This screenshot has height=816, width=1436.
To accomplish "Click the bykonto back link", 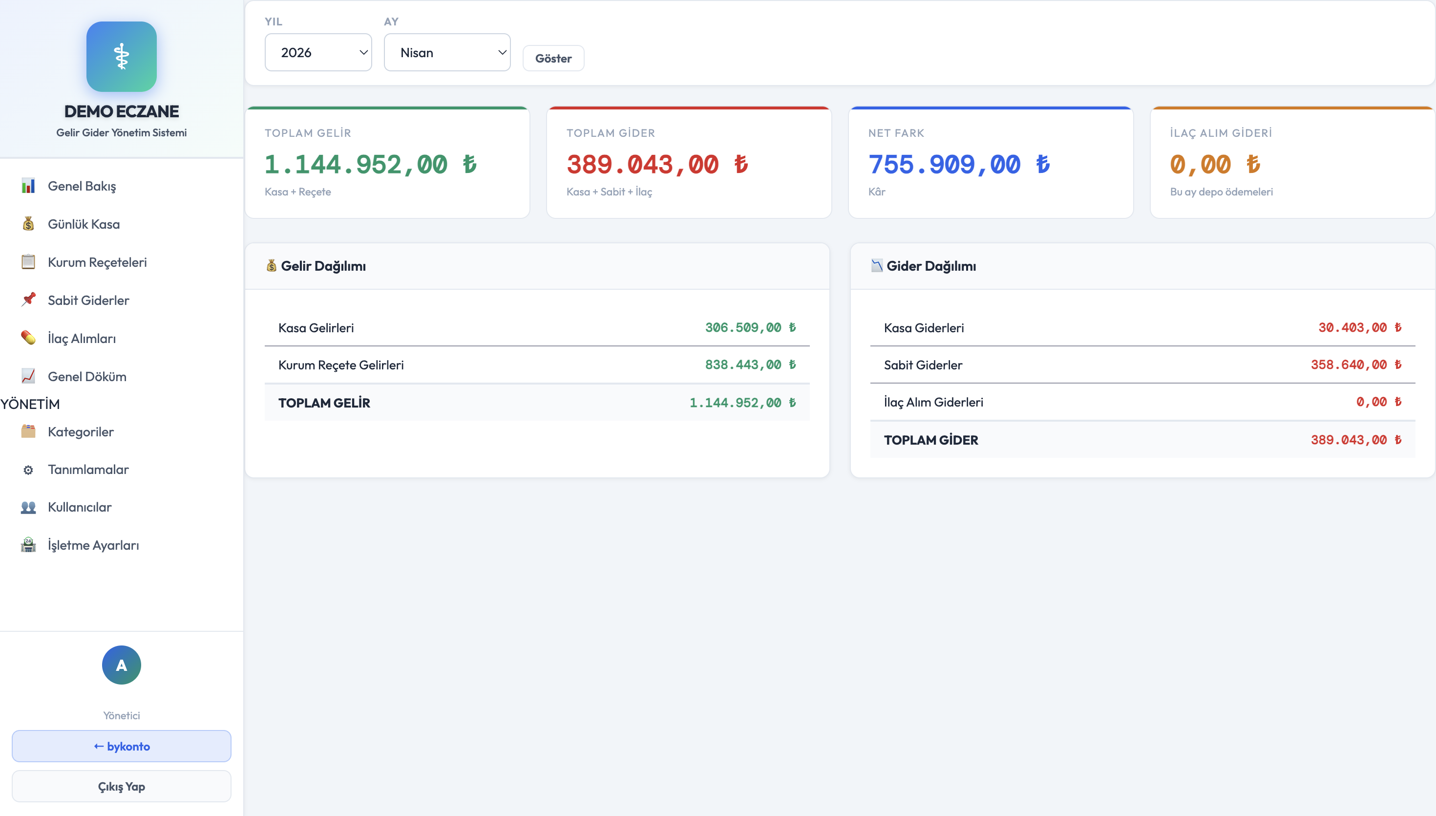I will 121,746.
